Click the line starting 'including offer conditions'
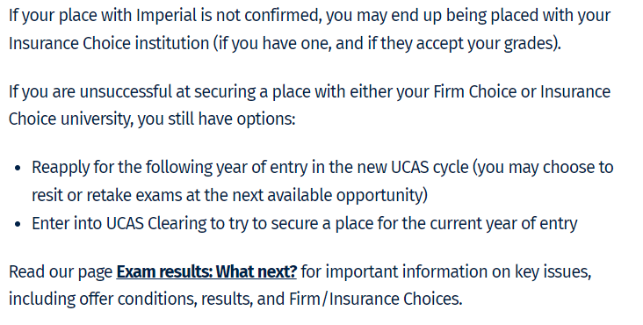643x325 pixels. coord(235,299)
